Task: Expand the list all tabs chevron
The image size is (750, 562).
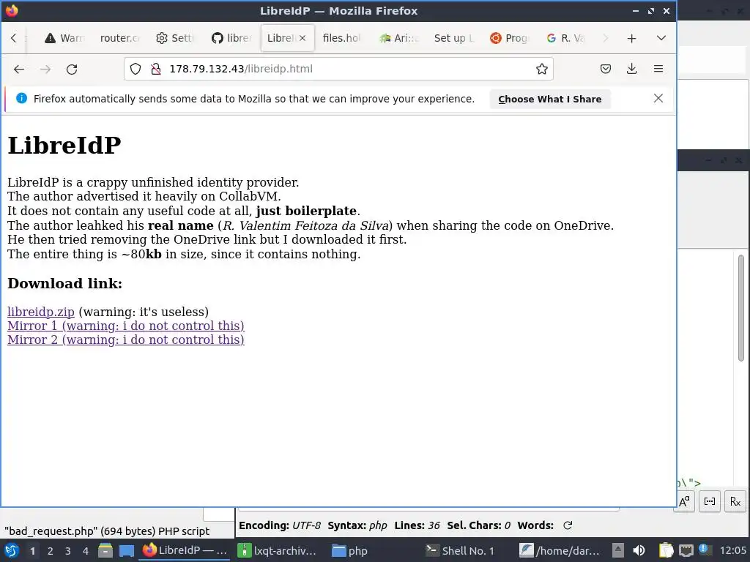Action: click(x=661, y=38)
